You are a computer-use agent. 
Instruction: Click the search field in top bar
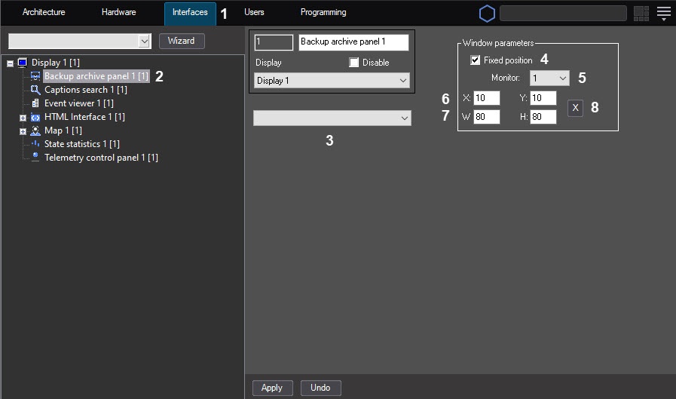563,14
